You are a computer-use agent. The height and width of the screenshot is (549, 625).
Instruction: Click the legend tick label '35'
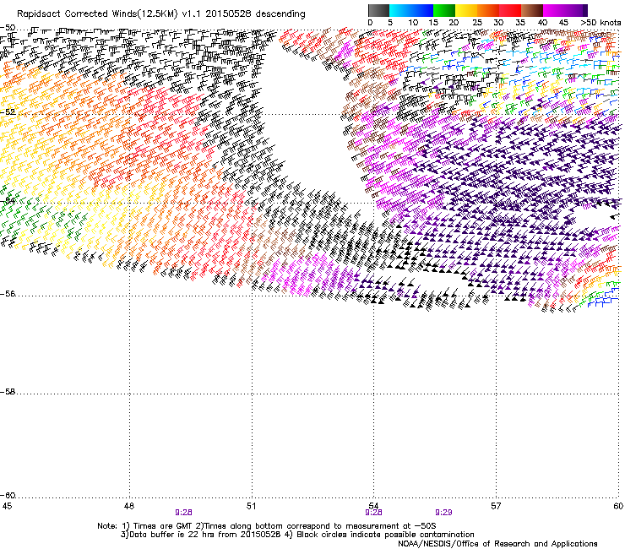(x=520, y=23)
